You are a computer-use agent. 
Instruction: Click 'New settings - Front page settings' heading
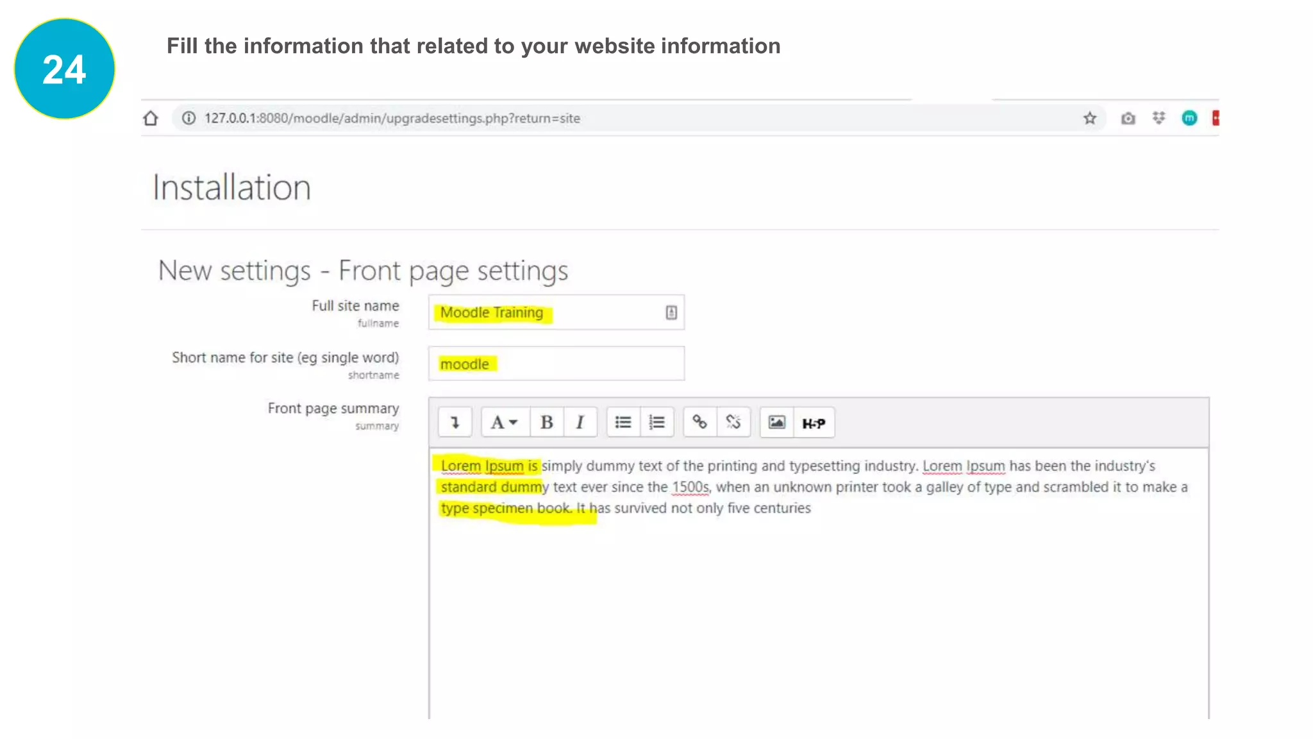point(363,271)
